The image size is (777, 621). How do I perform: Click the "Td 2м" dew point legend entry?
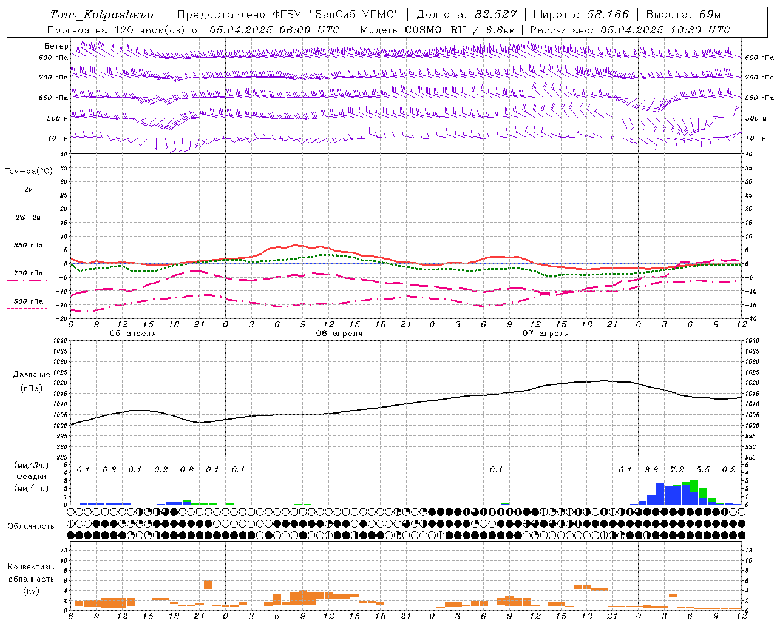coord(28,217)
